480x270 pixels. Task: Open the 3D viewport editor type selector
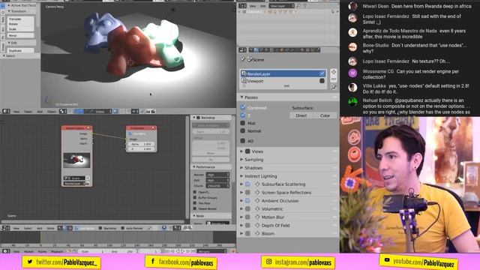click(x=6, y=112)
